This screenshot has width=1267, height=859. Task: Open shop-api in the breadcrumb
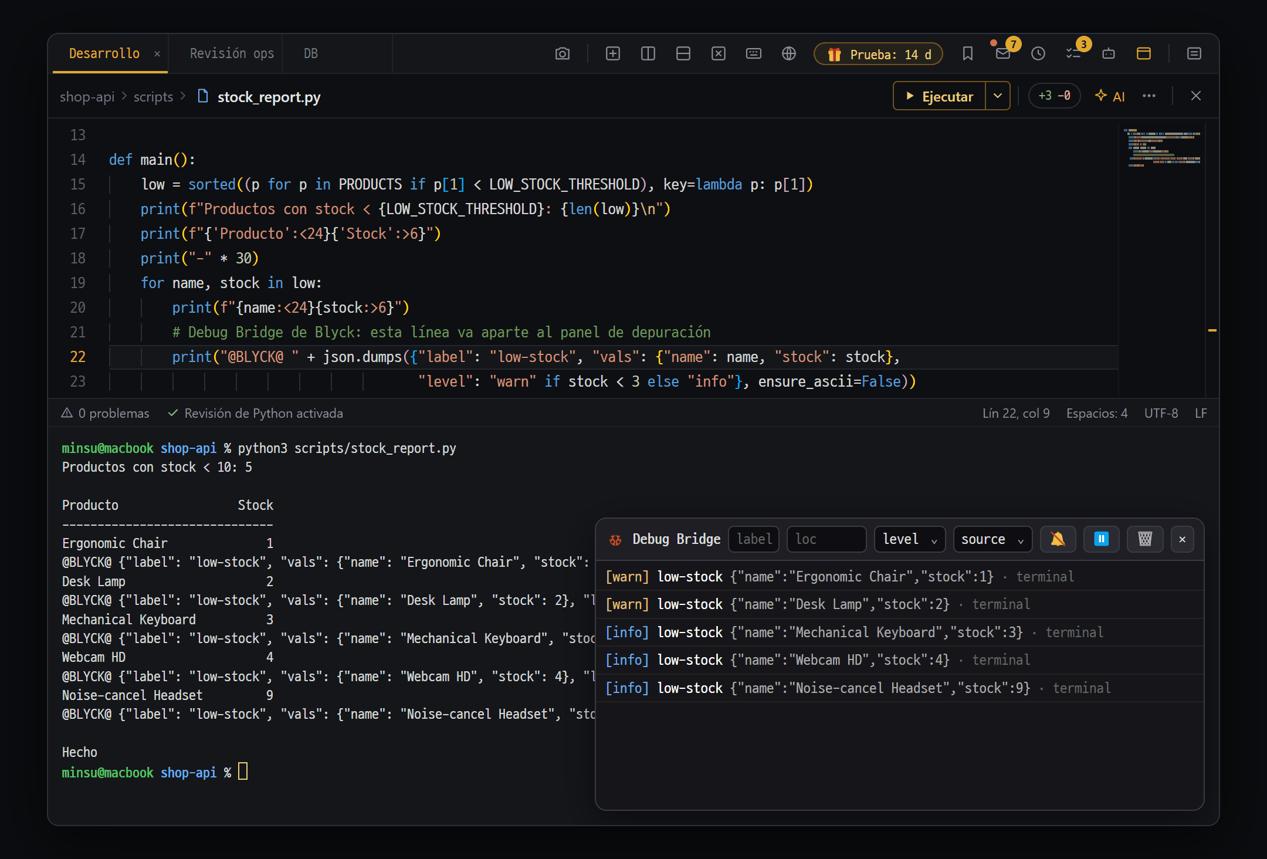point(87,97)
